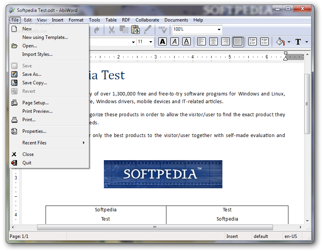Toggle bulleted list icon
This screenshot has width=322, height=251.
264,42
